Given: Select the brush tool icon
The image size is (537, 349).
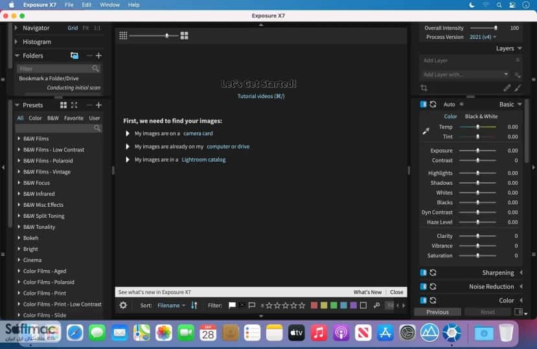Looking at the screenshot, I should click(518, 88).
